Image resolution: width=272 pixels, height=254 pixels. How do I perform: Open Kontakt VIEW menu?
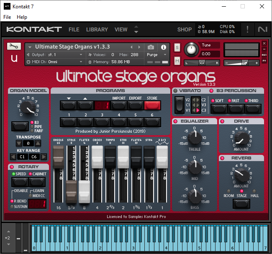pyautogui.click(x=121, y=29)
